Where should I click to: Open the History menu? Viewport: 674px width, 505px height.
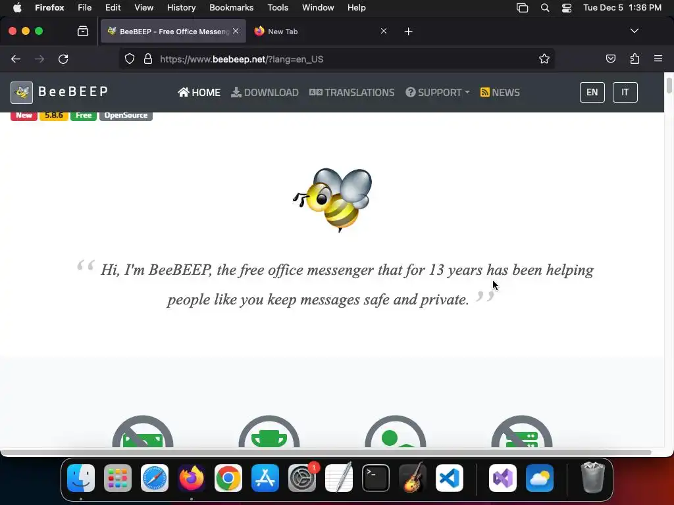(181, 7)
